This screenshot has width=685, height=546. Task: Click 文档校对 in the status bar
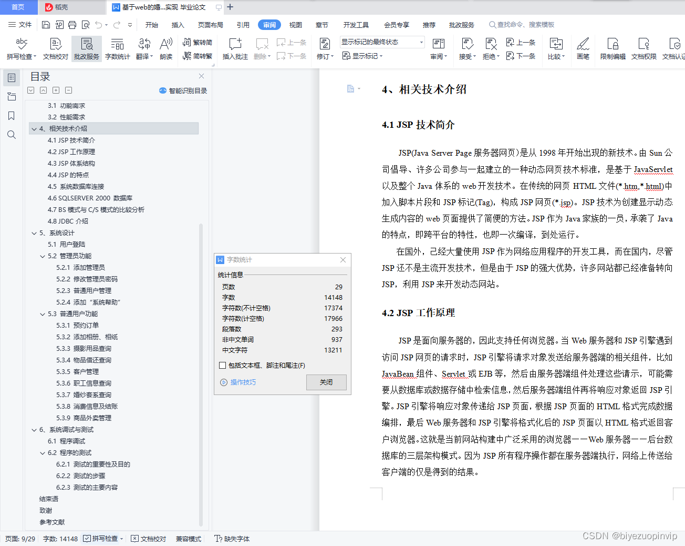point(149,539)
